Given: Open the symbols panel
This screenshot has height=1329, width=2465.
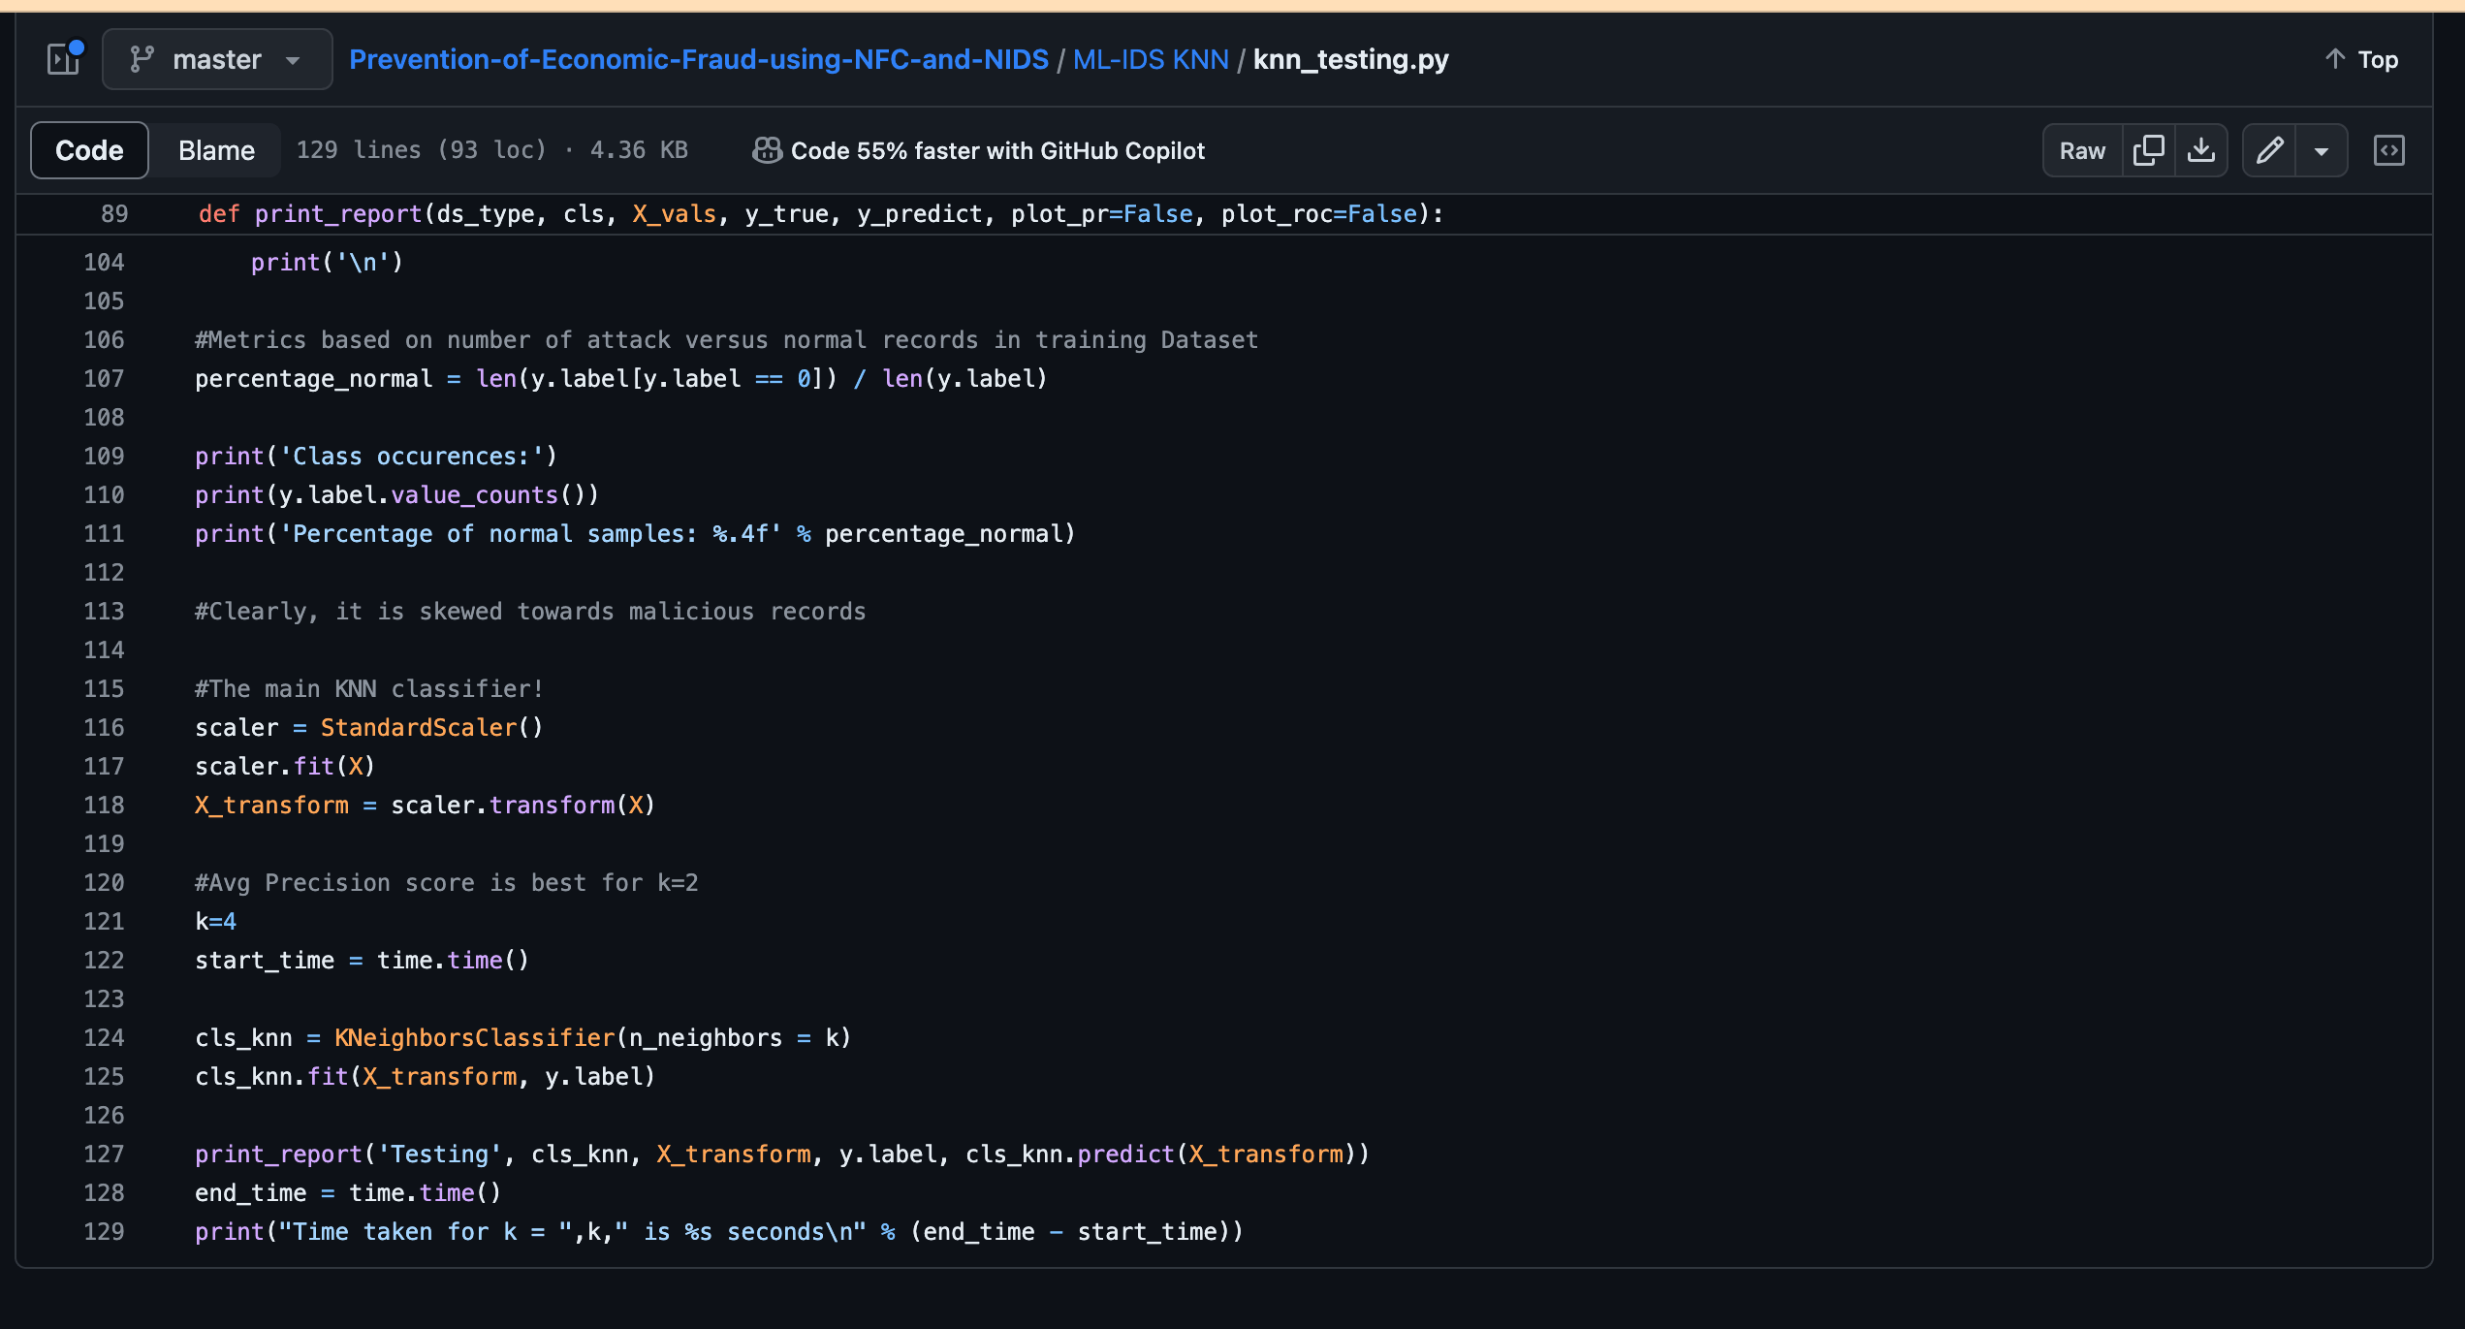Looking at the screenshot, I should pos(2389,150).
